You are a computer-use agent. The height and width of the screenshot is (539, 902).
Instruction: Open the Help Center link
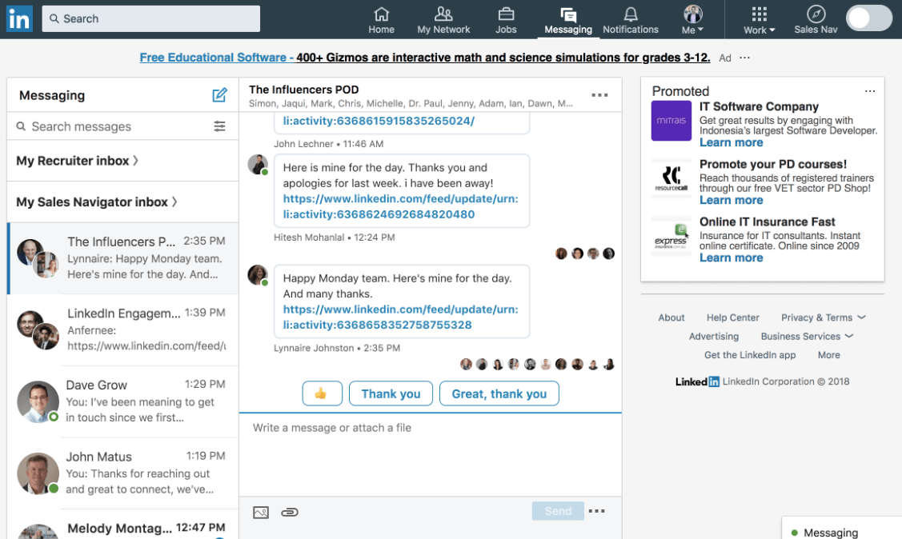pos(733,317)
